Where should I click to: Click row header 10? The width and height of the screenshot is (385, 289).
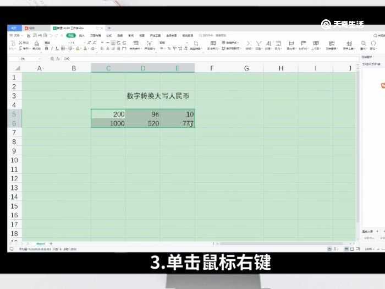tap(14, 160)
